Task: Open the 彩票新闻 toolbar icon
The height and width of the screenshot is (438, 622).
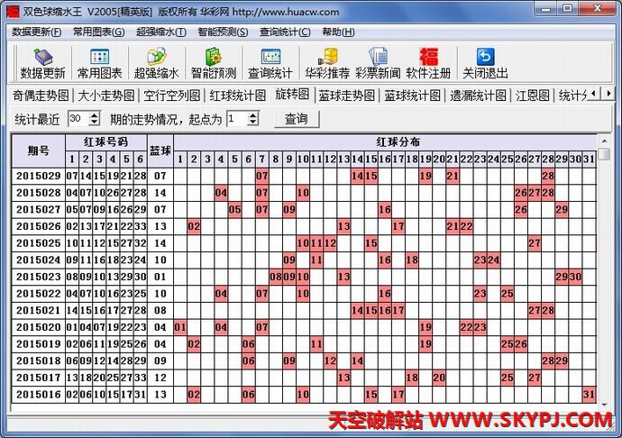Action: pyautogui.click(x=378, y=63)
